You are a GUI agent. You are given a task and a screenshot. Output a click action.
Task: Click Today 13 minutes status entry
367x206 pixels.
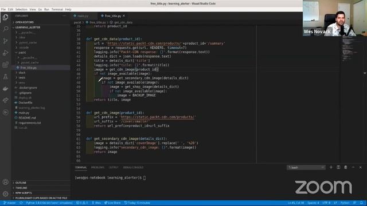tap(137, 203)
